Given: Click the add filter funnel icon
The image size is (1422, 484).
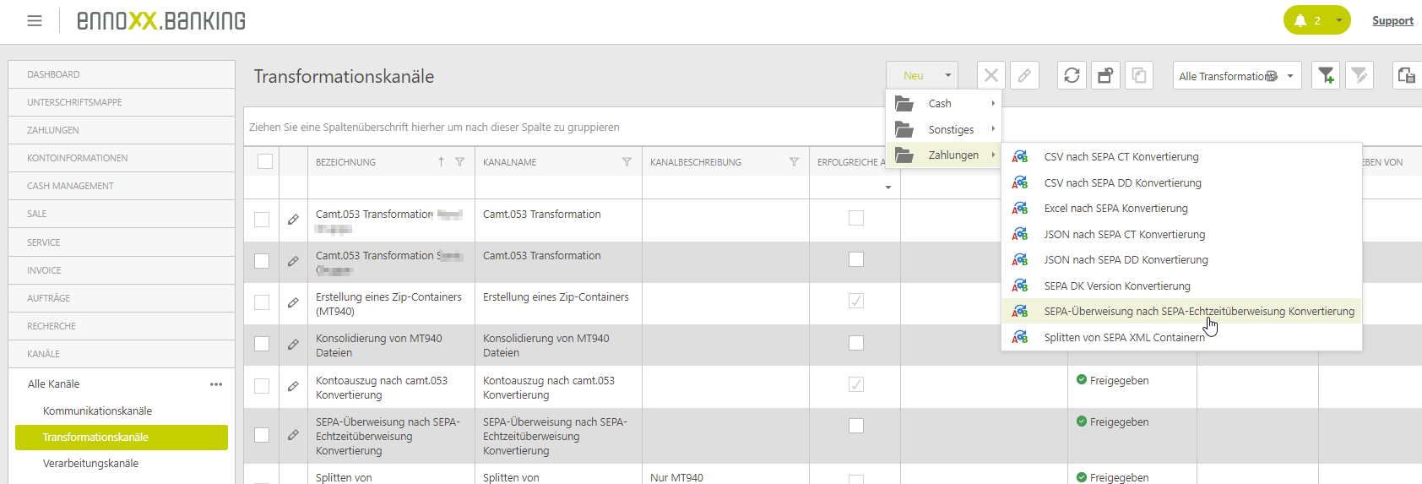Looking at the screenshot, I should tap(1326, 75).
